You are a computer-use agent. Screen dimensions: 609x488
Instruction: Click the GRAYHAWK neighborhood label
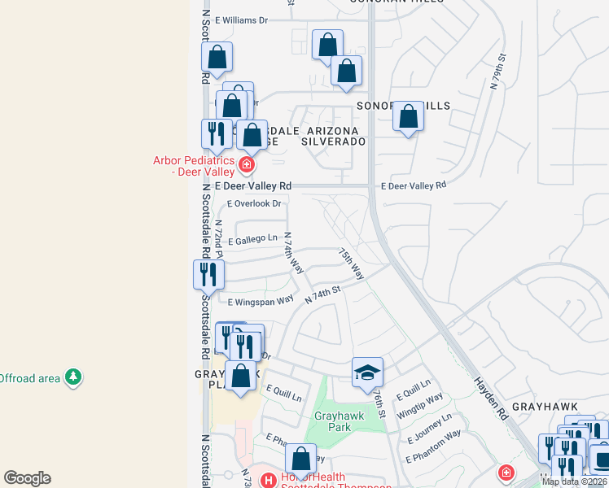tap(545, 407)
